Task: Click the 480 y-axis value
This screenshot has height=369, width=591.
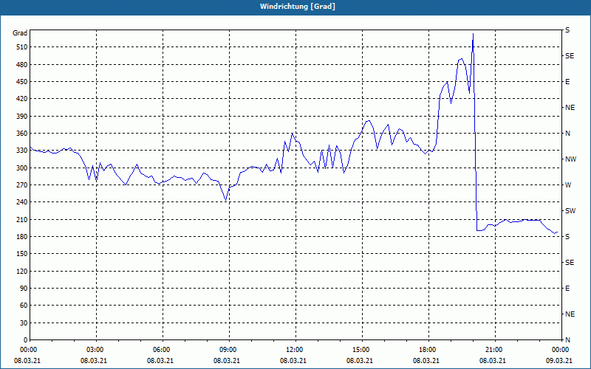Action: [22, 64]
